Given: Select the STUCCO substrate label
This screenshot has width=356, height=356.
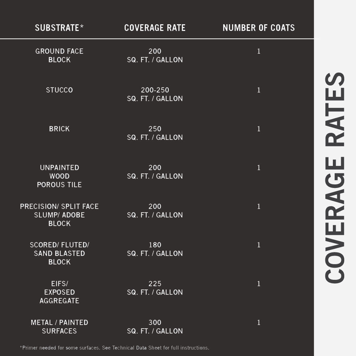Looking at the screenshot, I should pyautogui.click(x=59, y=90).
